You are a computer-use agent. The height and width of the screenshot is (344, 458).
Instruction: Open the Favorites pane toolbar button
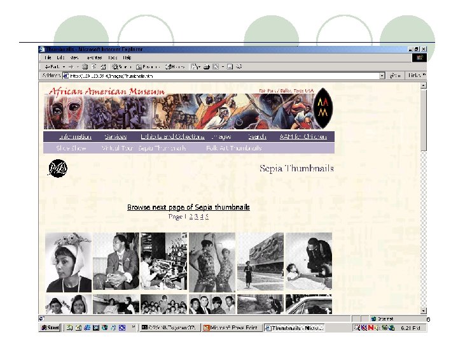pyautogui.click(x=148, y=67)
